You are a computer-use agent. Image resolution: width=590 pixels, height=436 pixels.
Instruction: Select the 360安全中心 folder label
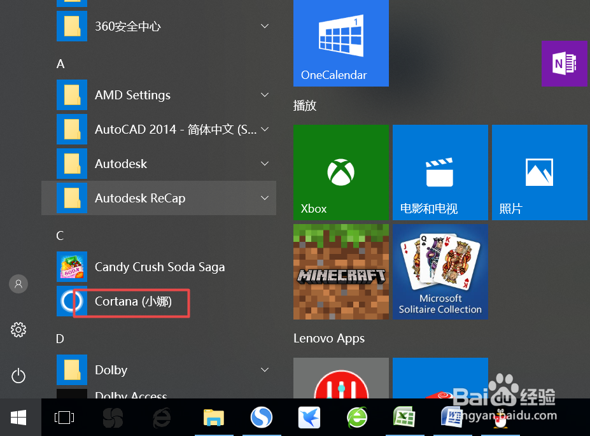click(128, 26)
